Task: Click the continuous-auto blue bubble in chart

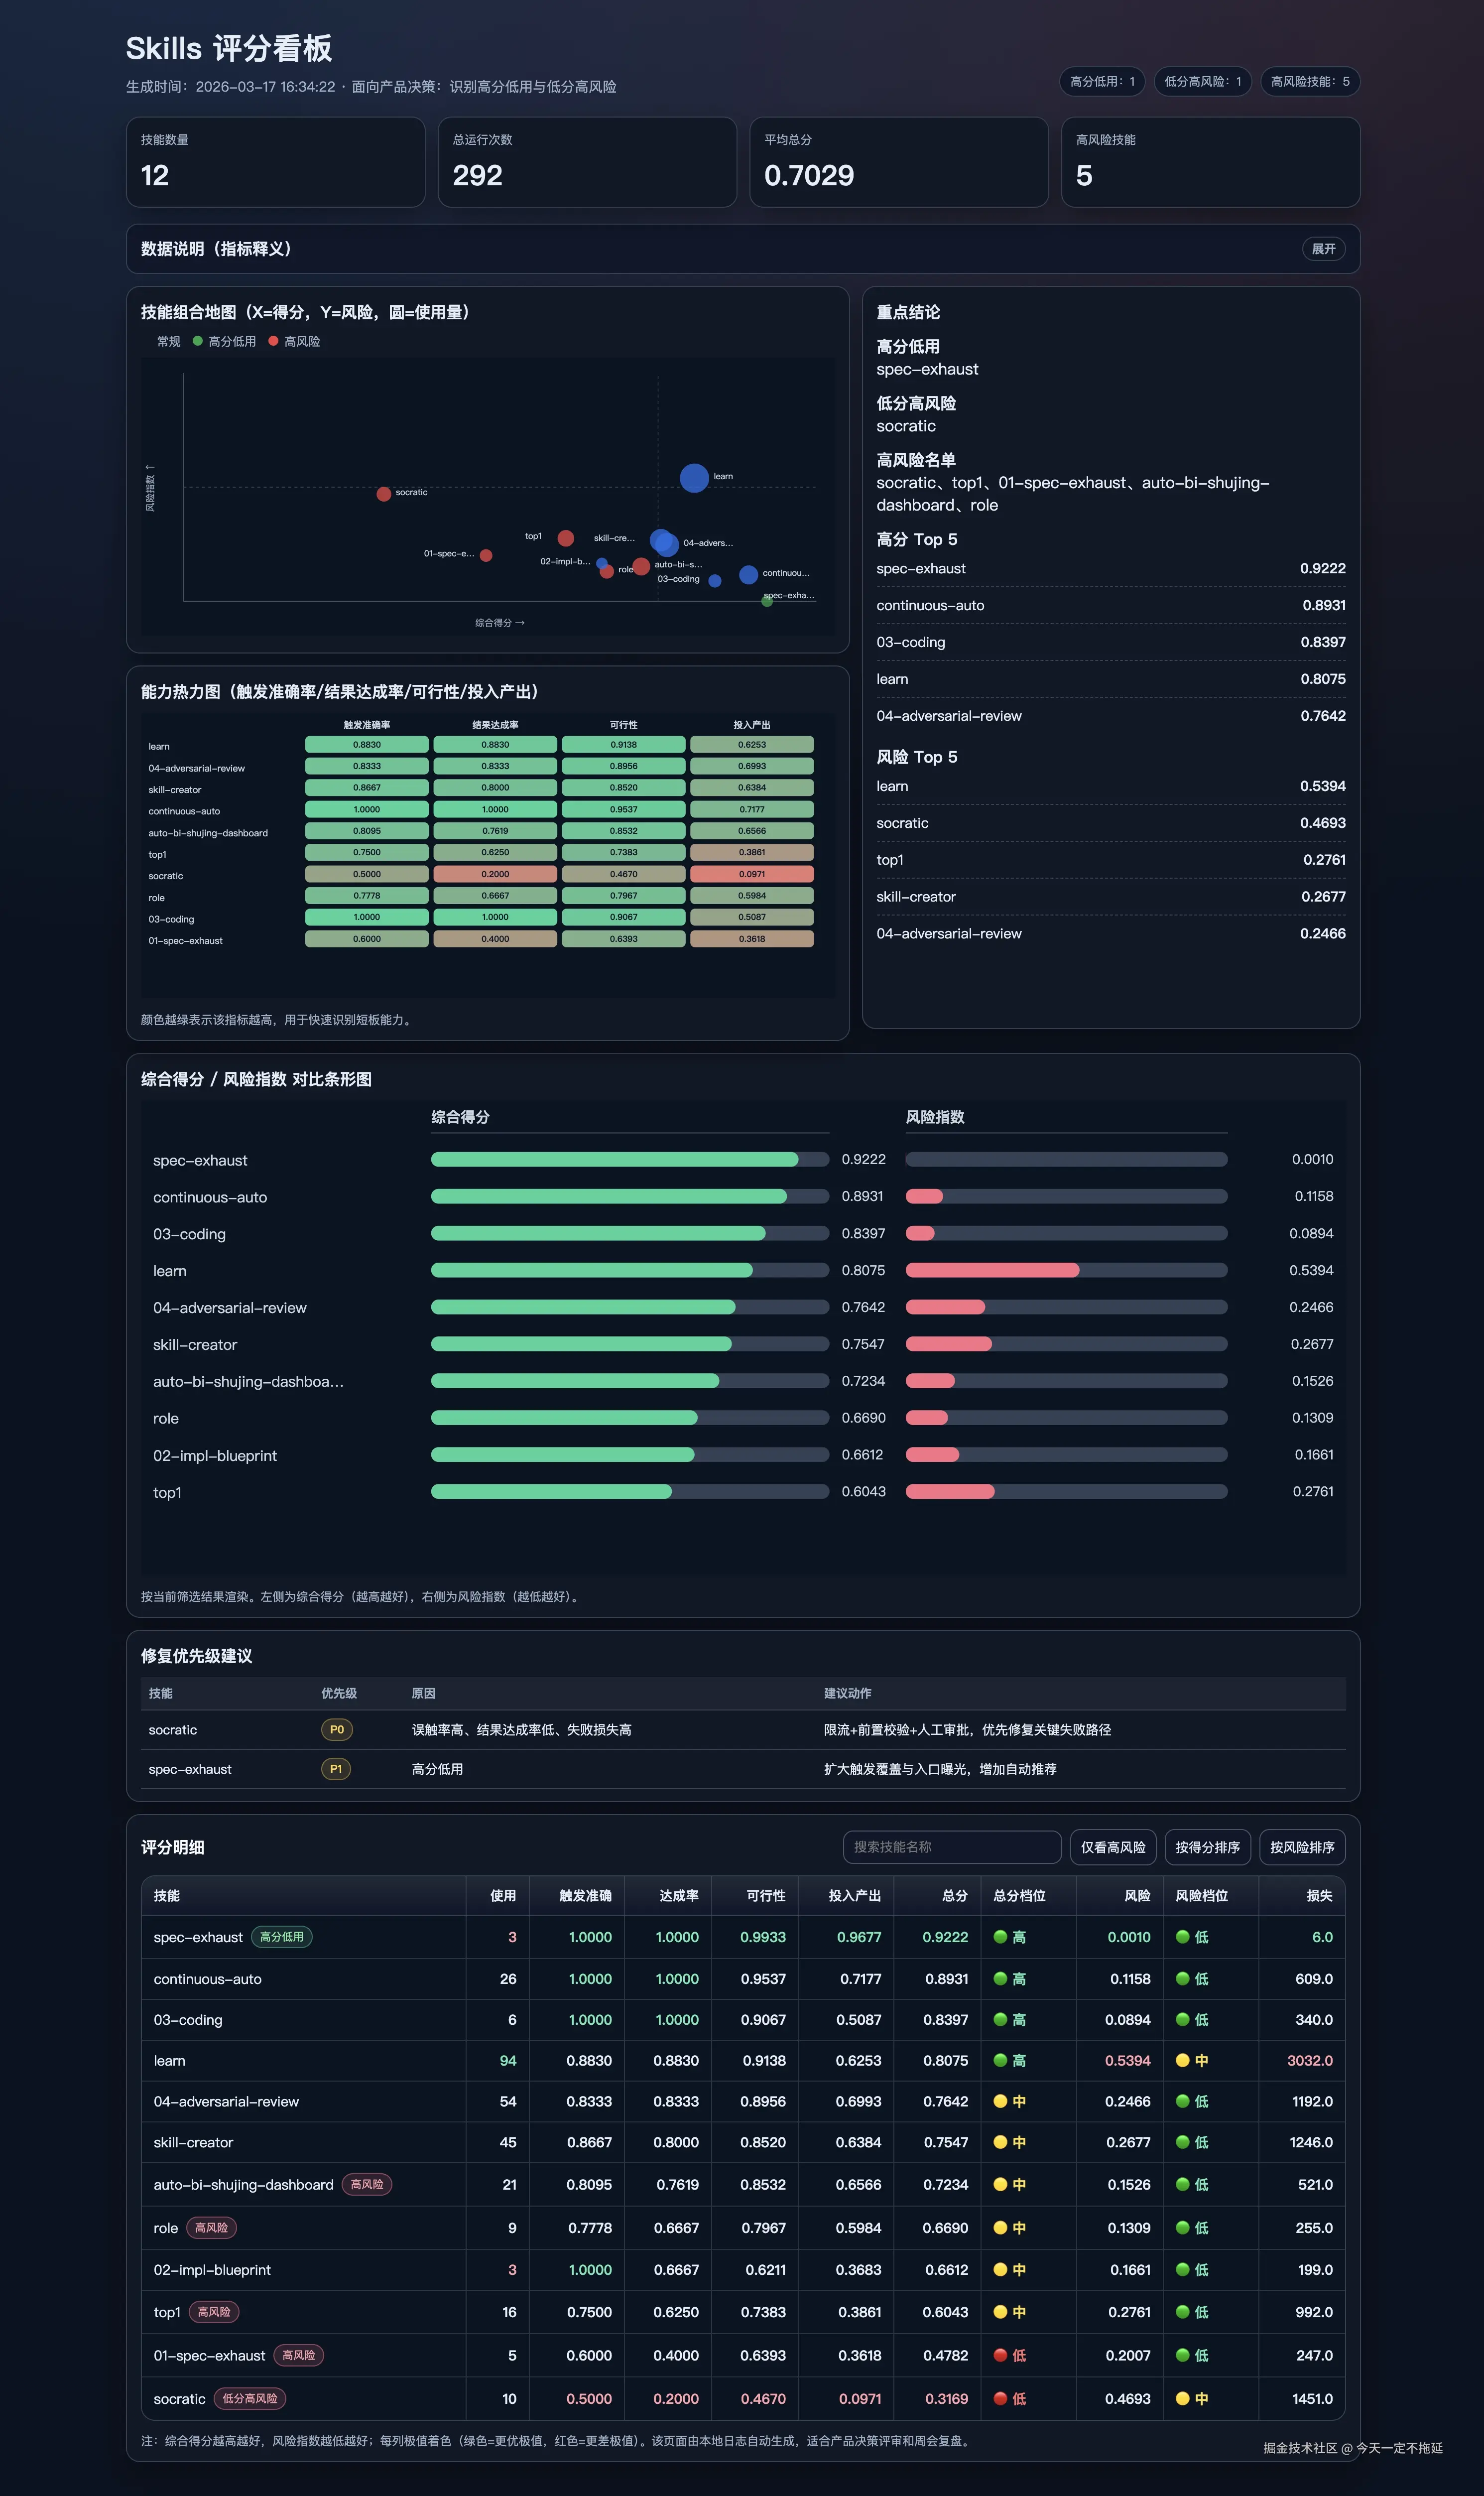Action: click(x=748, y=574)
